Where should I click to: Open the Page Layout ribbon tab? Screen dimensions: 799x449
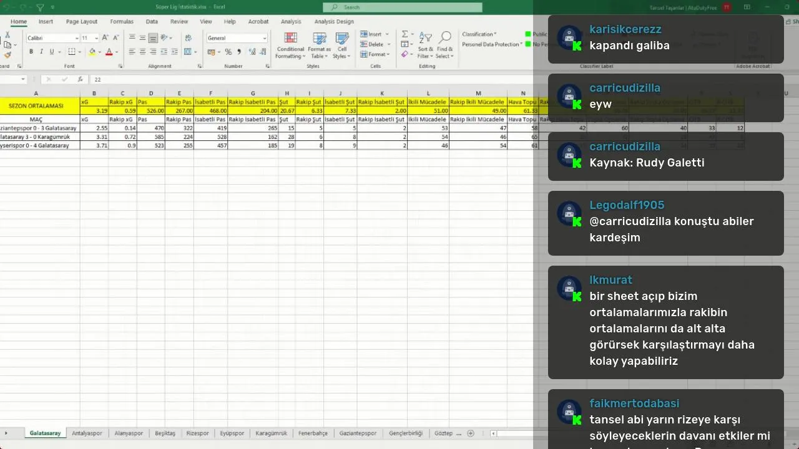pyautogui.click(x=82, y=21)
